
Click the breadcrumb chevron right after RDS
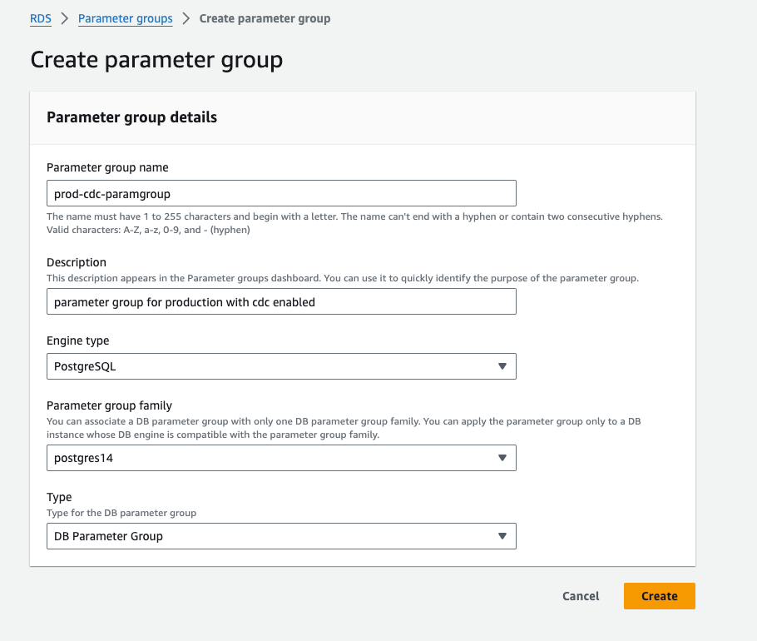tap(65, 18)
